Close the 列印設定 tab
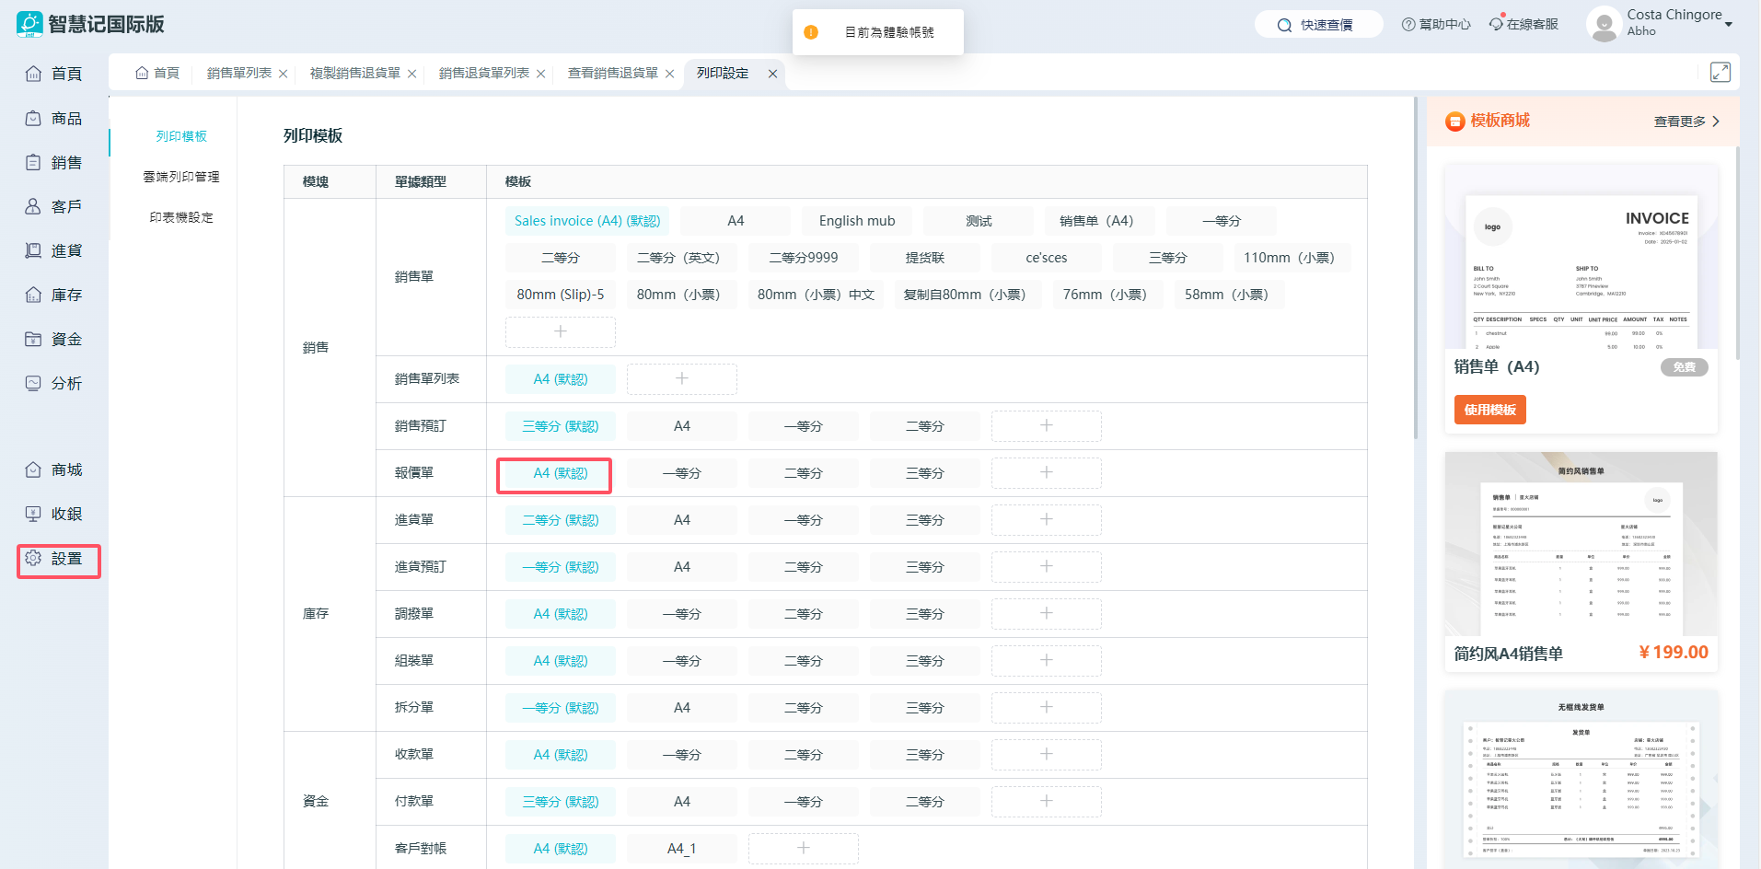The height and width of the screenshot is (869, 1761). click(772, 74)
